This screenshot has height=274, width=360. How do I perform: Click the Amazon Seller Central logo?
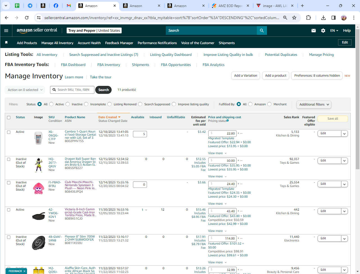[37, 30]
